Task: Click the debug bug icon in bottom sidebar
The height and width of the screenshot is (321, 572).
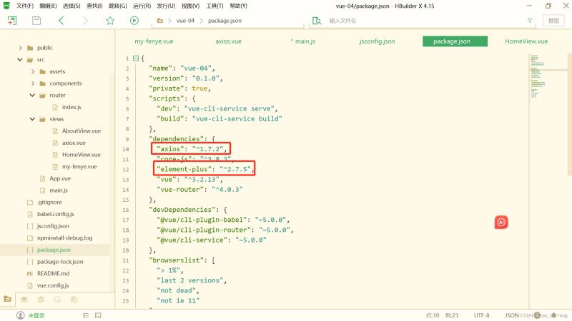Action: pyautogui.click(x=41, y=299)
